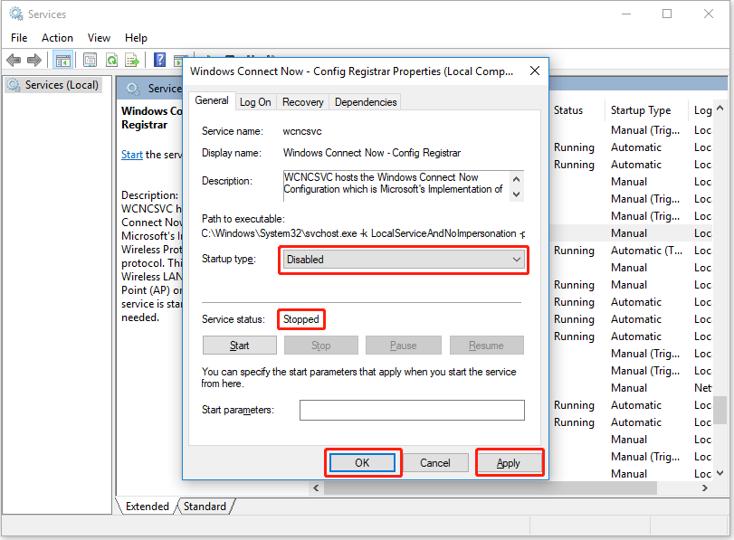Open the Help menu
The height and width of the screenshot is (540, 734).
[x=136, y=38]
